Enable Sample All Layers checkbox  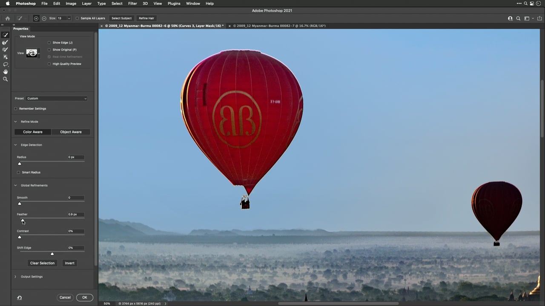77,18
